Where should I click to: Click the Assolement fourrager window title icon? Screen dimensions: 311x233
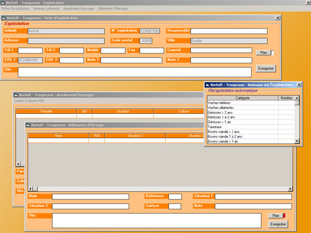coord(16,95)
